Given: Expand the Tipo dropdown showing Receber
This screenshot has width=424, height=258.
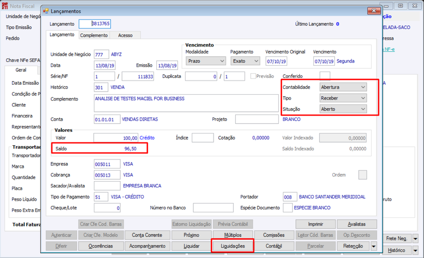Looking at the screenshot, I should pos(343,98).
